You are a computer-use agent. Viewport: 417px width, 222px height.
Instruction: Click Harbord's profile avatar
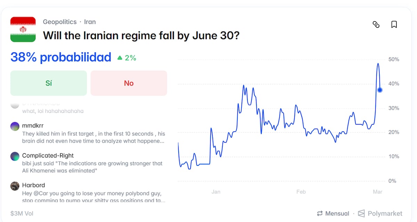(15, 186)
